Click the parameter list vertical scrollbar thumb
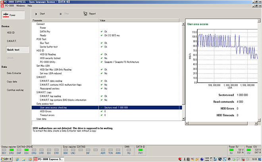The height and width of the screenshot is (162, 262). pyautogui.click(x=183, y=65)
